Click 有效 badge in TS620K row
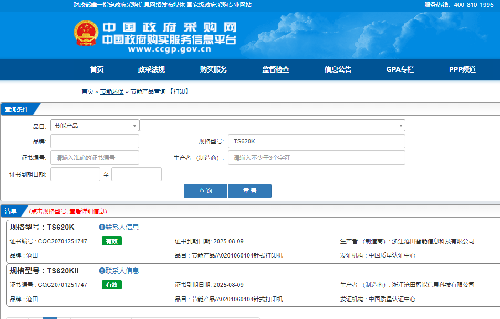This screenshot has width=500, height=319. [112, 241]
